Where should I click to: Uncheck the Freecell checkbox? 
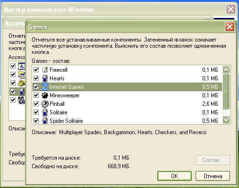[36, 69]
